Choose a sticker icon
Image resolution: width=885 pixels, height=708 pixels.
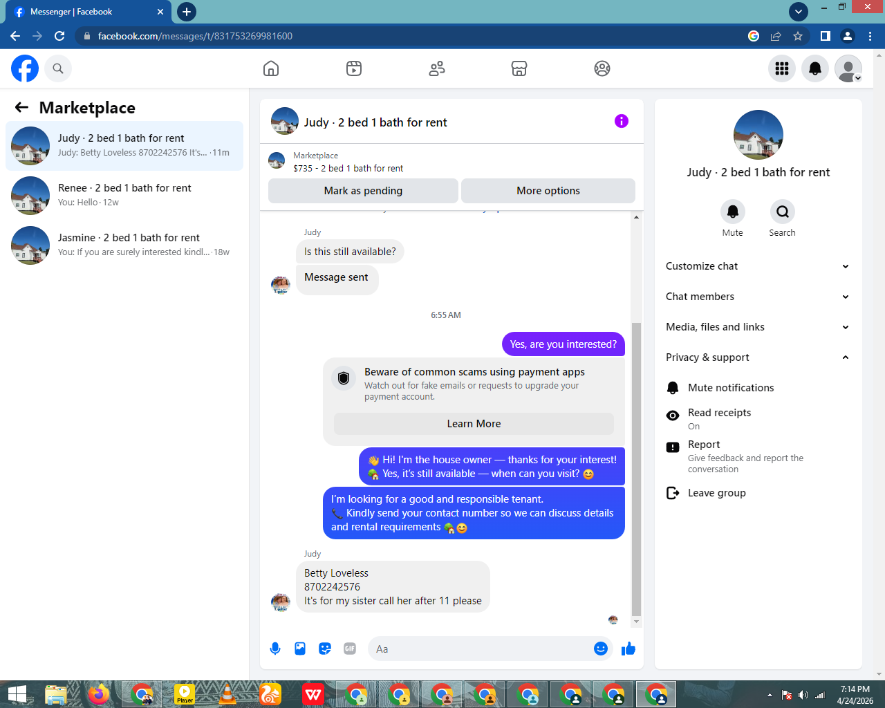(x=325, y=649)
